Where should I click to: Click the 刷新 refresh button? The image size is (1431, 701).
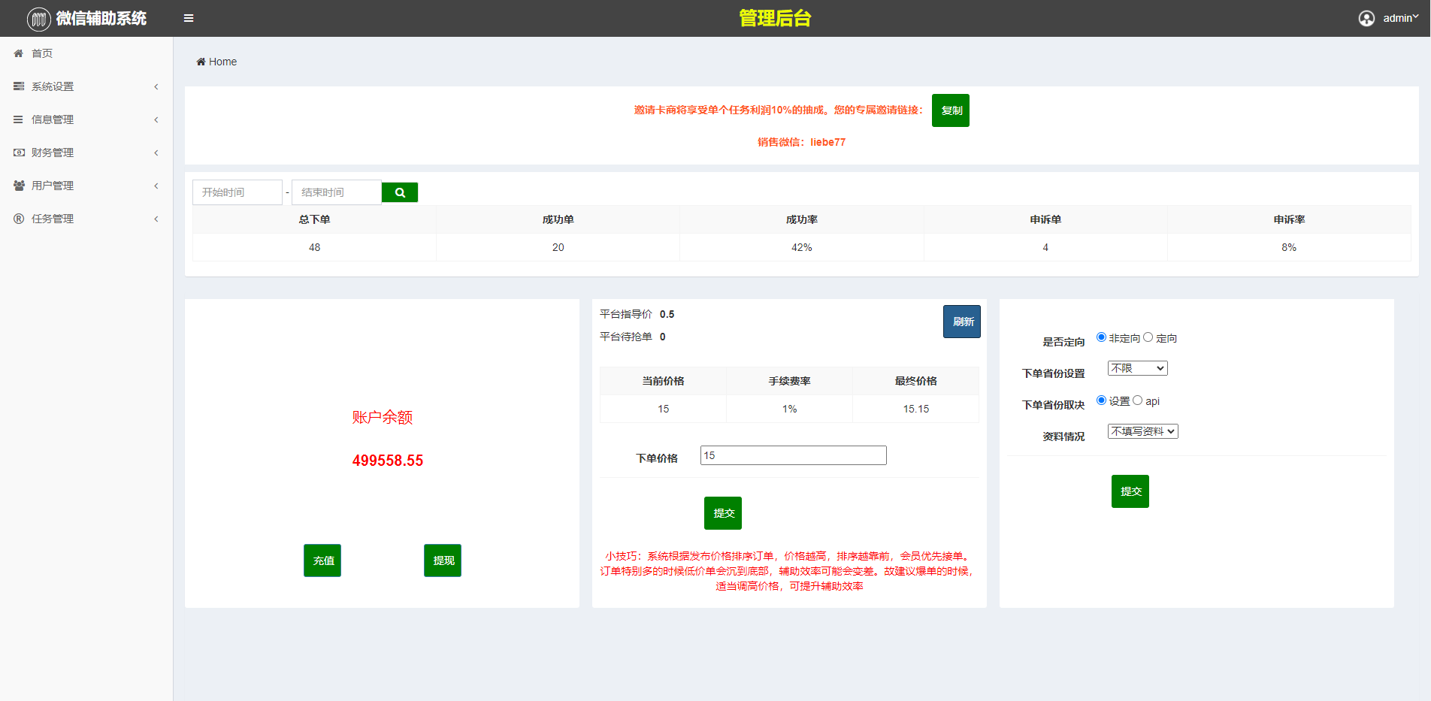[961, 321]
